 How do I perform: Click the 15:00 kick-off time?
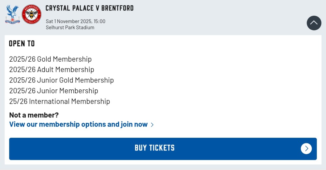(99, 21)
